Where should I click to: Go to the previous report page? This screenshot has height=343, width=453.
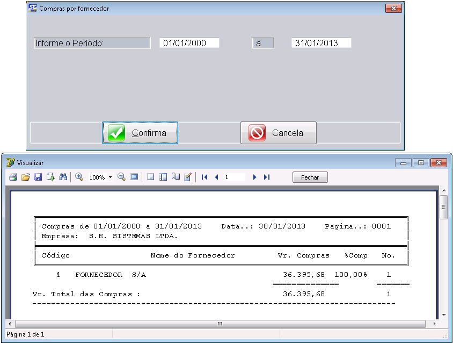click(x=217, y=177)
